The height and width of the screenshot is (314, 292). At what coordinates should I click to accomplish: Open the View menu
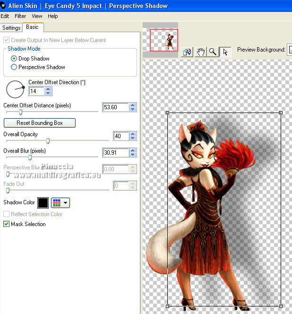[x=37, y=16]
